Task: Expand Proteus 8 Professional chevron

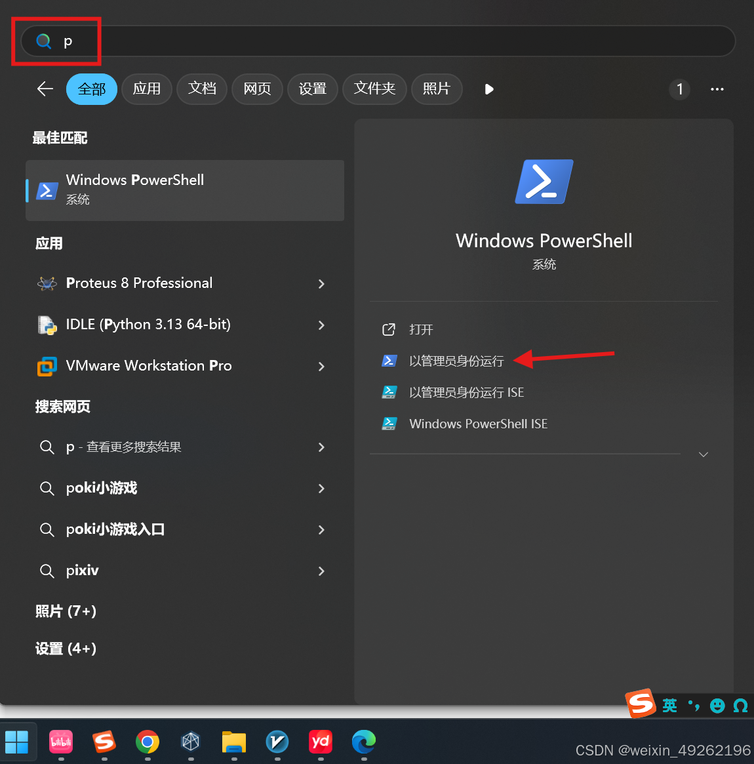Action: (x=321, y=283)
